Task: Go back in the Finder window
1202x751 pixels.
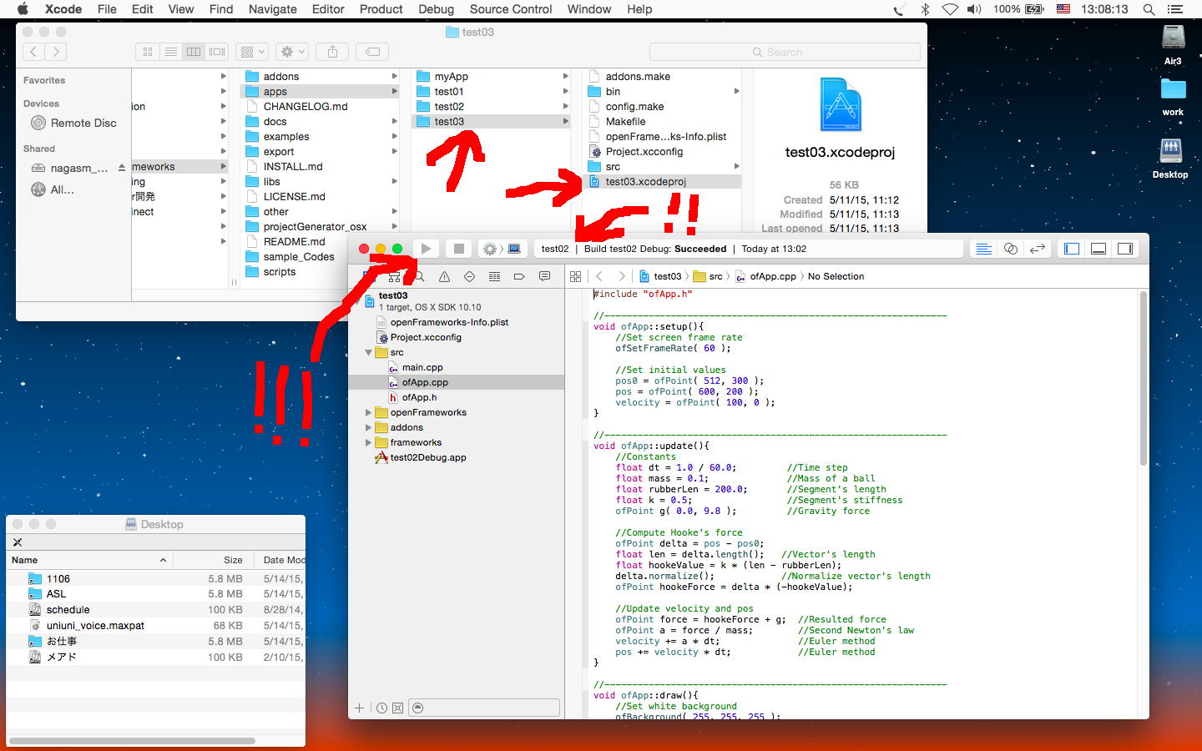Action: point(33,52)
